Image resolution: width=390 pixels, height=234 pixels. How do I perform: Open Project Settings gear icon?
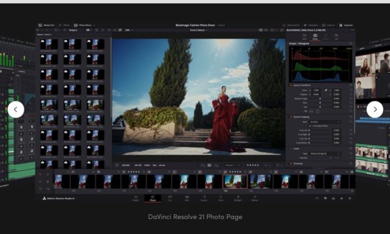[350, 199]
